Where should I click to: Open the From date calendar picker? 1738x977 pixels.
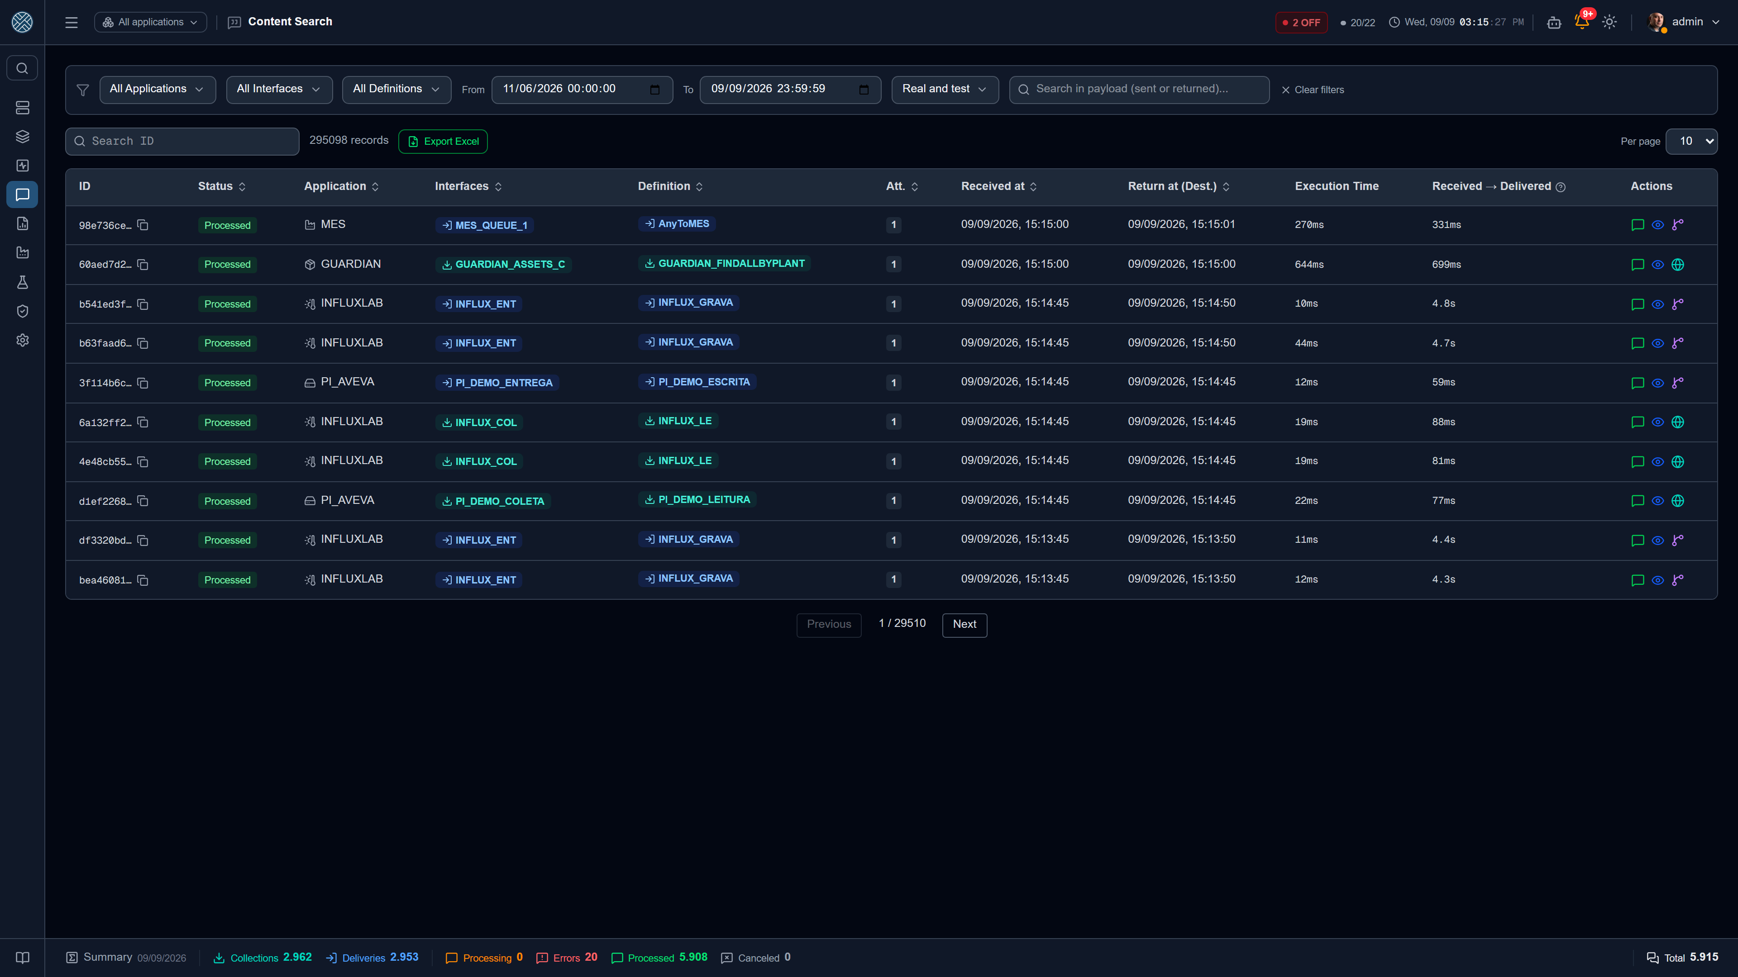pyautogui.click(x=654, y=90)
